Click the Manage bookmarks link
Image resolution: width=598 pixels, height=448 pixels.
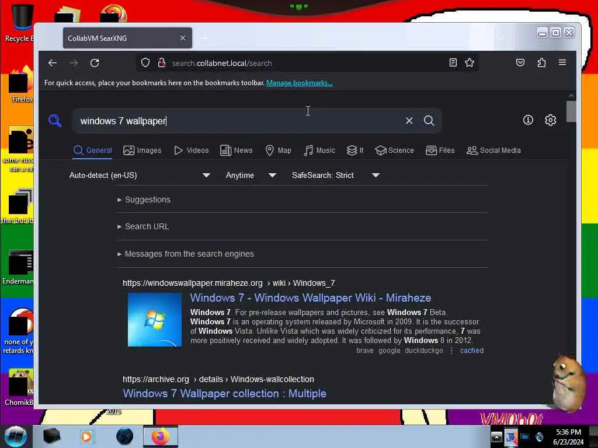point(300,83)
